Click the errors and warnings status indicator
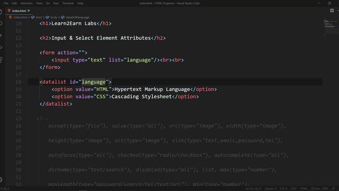The image size is (339, 191). pyautogui.click(x=5, y=189)
